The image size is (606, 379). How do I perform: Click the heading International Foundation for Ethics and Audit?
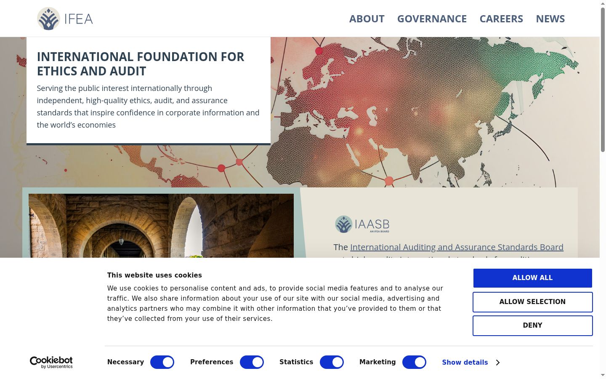(x=141, y=64)
